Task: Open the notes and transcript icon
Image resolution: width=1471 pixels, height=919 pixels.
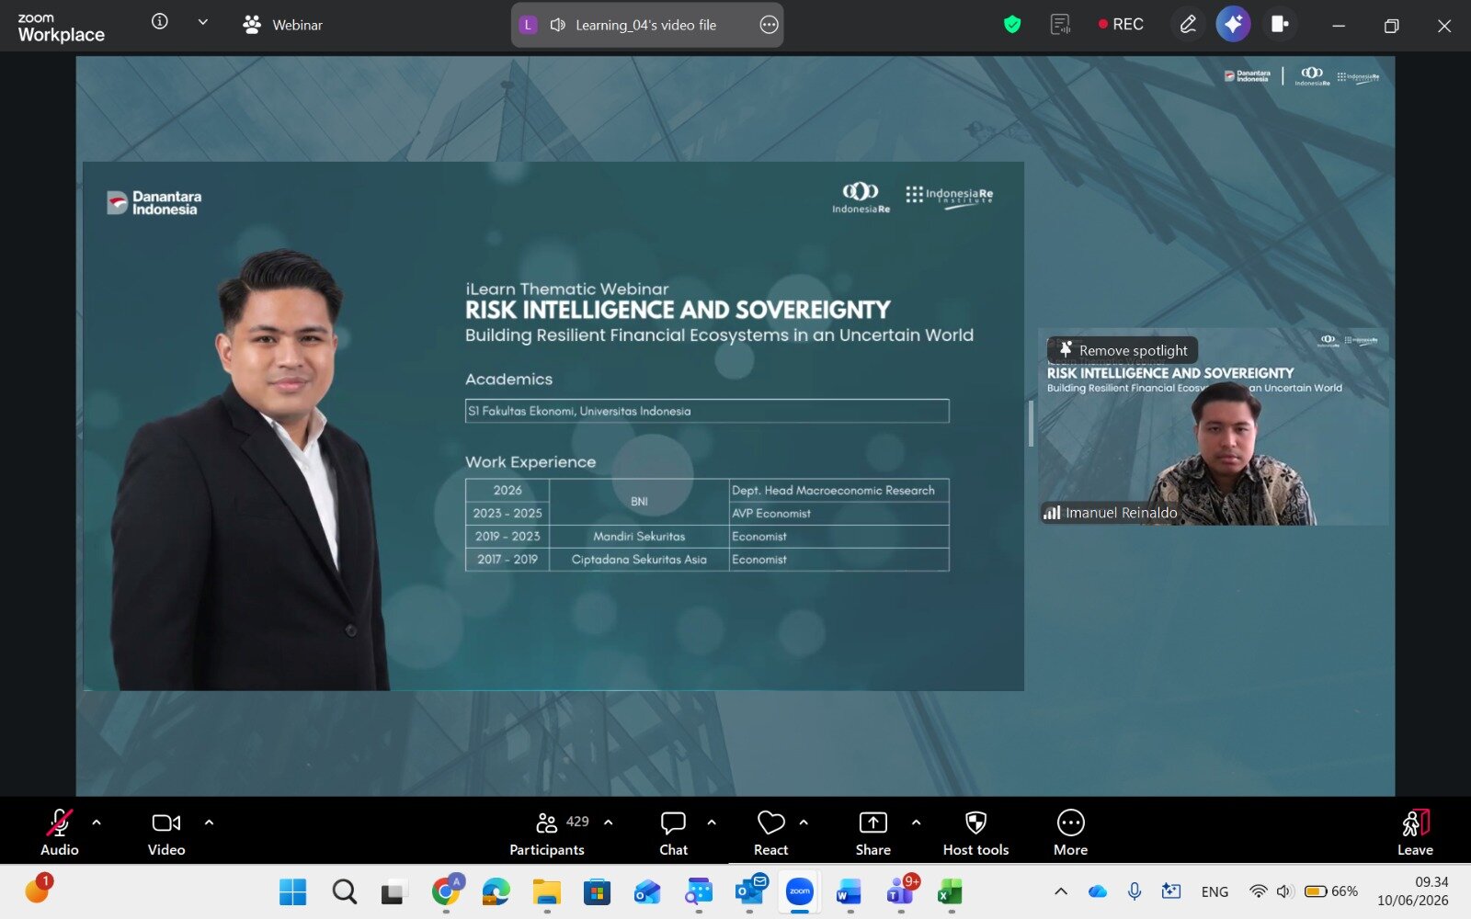Action: (x=1061, y=25)
